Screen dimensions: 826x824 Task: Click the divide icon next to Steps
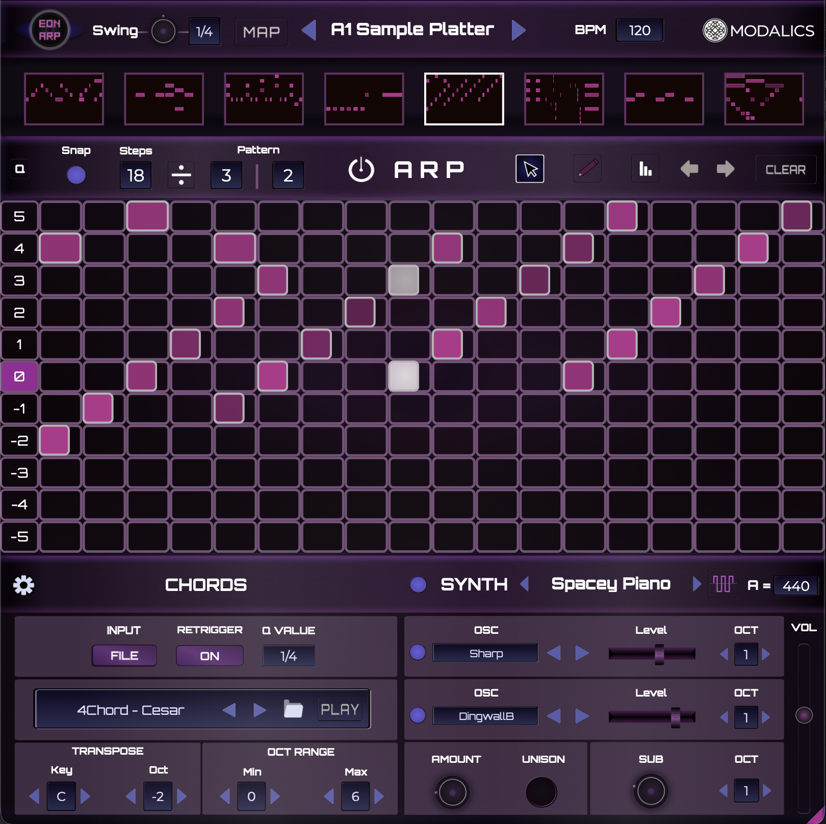click(x=182, y=175)
